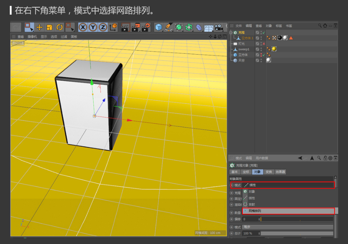Open the 每步 mode dropdown
The width and height of the screenshot is (348, 244).
coord(288,227)
